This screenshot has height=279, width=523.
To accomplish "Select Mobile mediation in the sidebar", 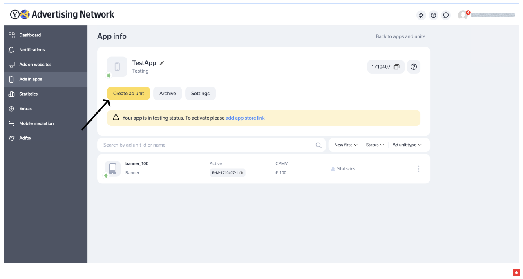I will (x=36, y=123).
